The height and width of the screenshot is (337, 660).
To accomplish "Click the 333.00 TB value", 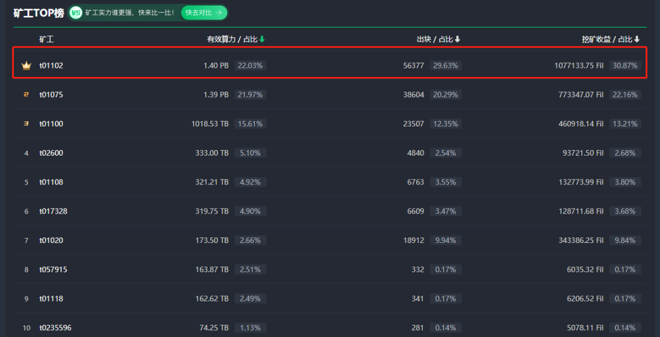I will tap(212, 153).
